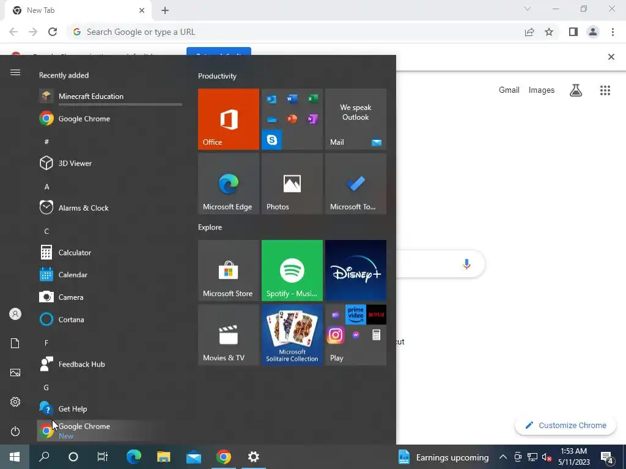
Task: Show hidden system tray icons
Action: [x=503, y=457]
